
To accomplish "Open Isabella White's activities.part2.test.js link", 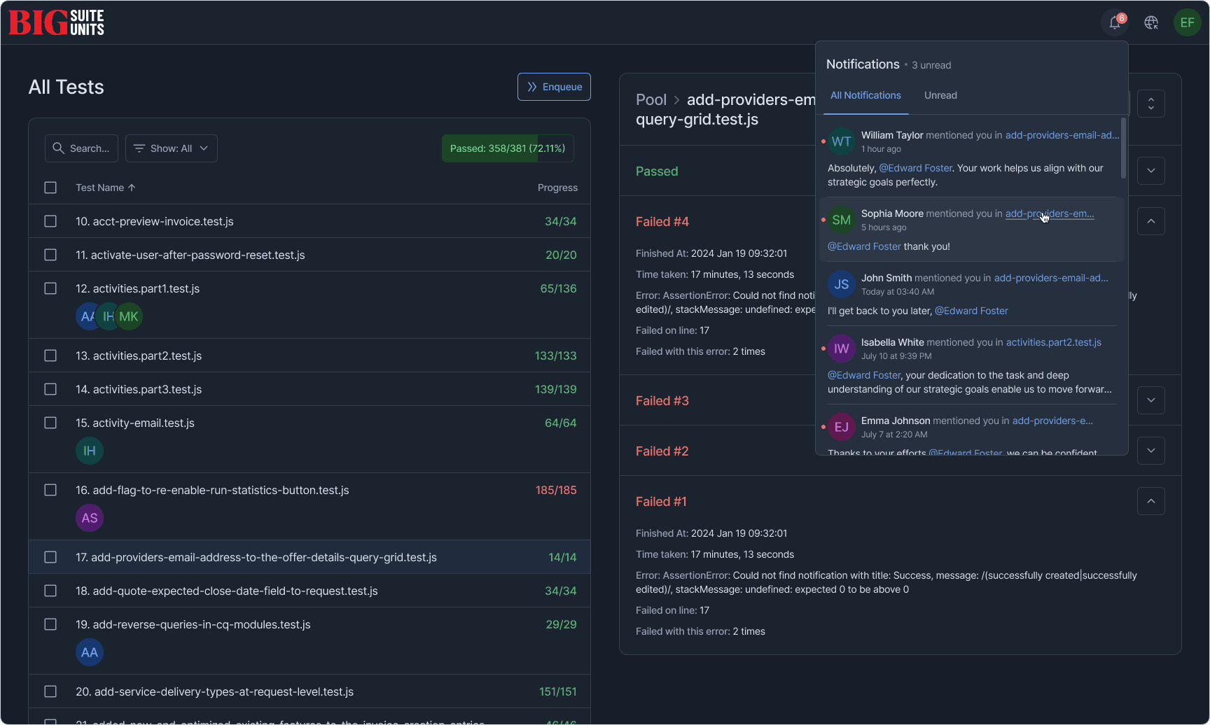I will [1054, 342].
